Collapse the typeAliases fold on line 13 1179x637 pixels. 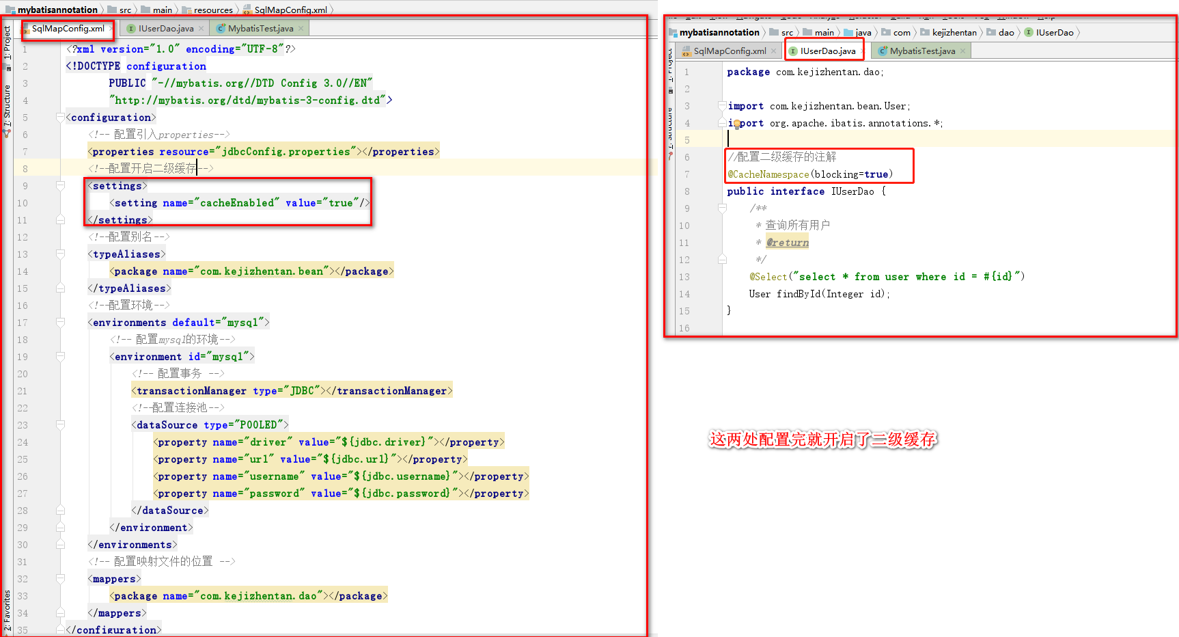60,254
